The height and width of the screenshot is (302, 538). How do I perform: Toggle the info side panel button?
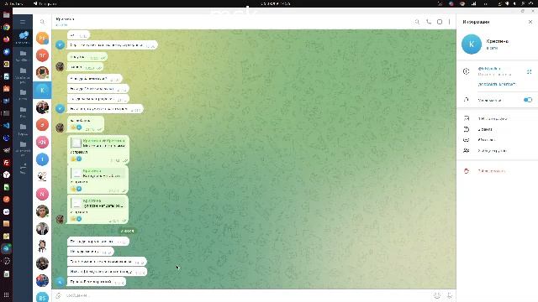click(x=440, y=22)
